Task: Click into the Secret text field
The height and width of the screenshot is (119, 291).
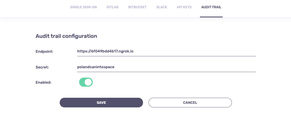Action: [166, 67]
